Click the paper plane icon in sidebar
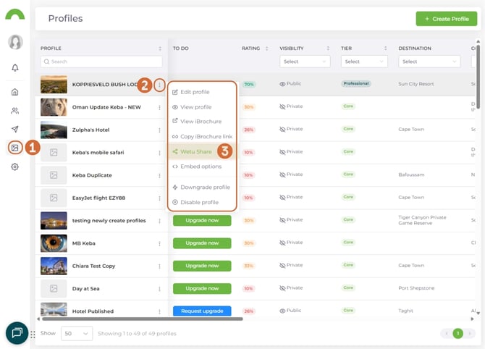 tap(14, 129)
